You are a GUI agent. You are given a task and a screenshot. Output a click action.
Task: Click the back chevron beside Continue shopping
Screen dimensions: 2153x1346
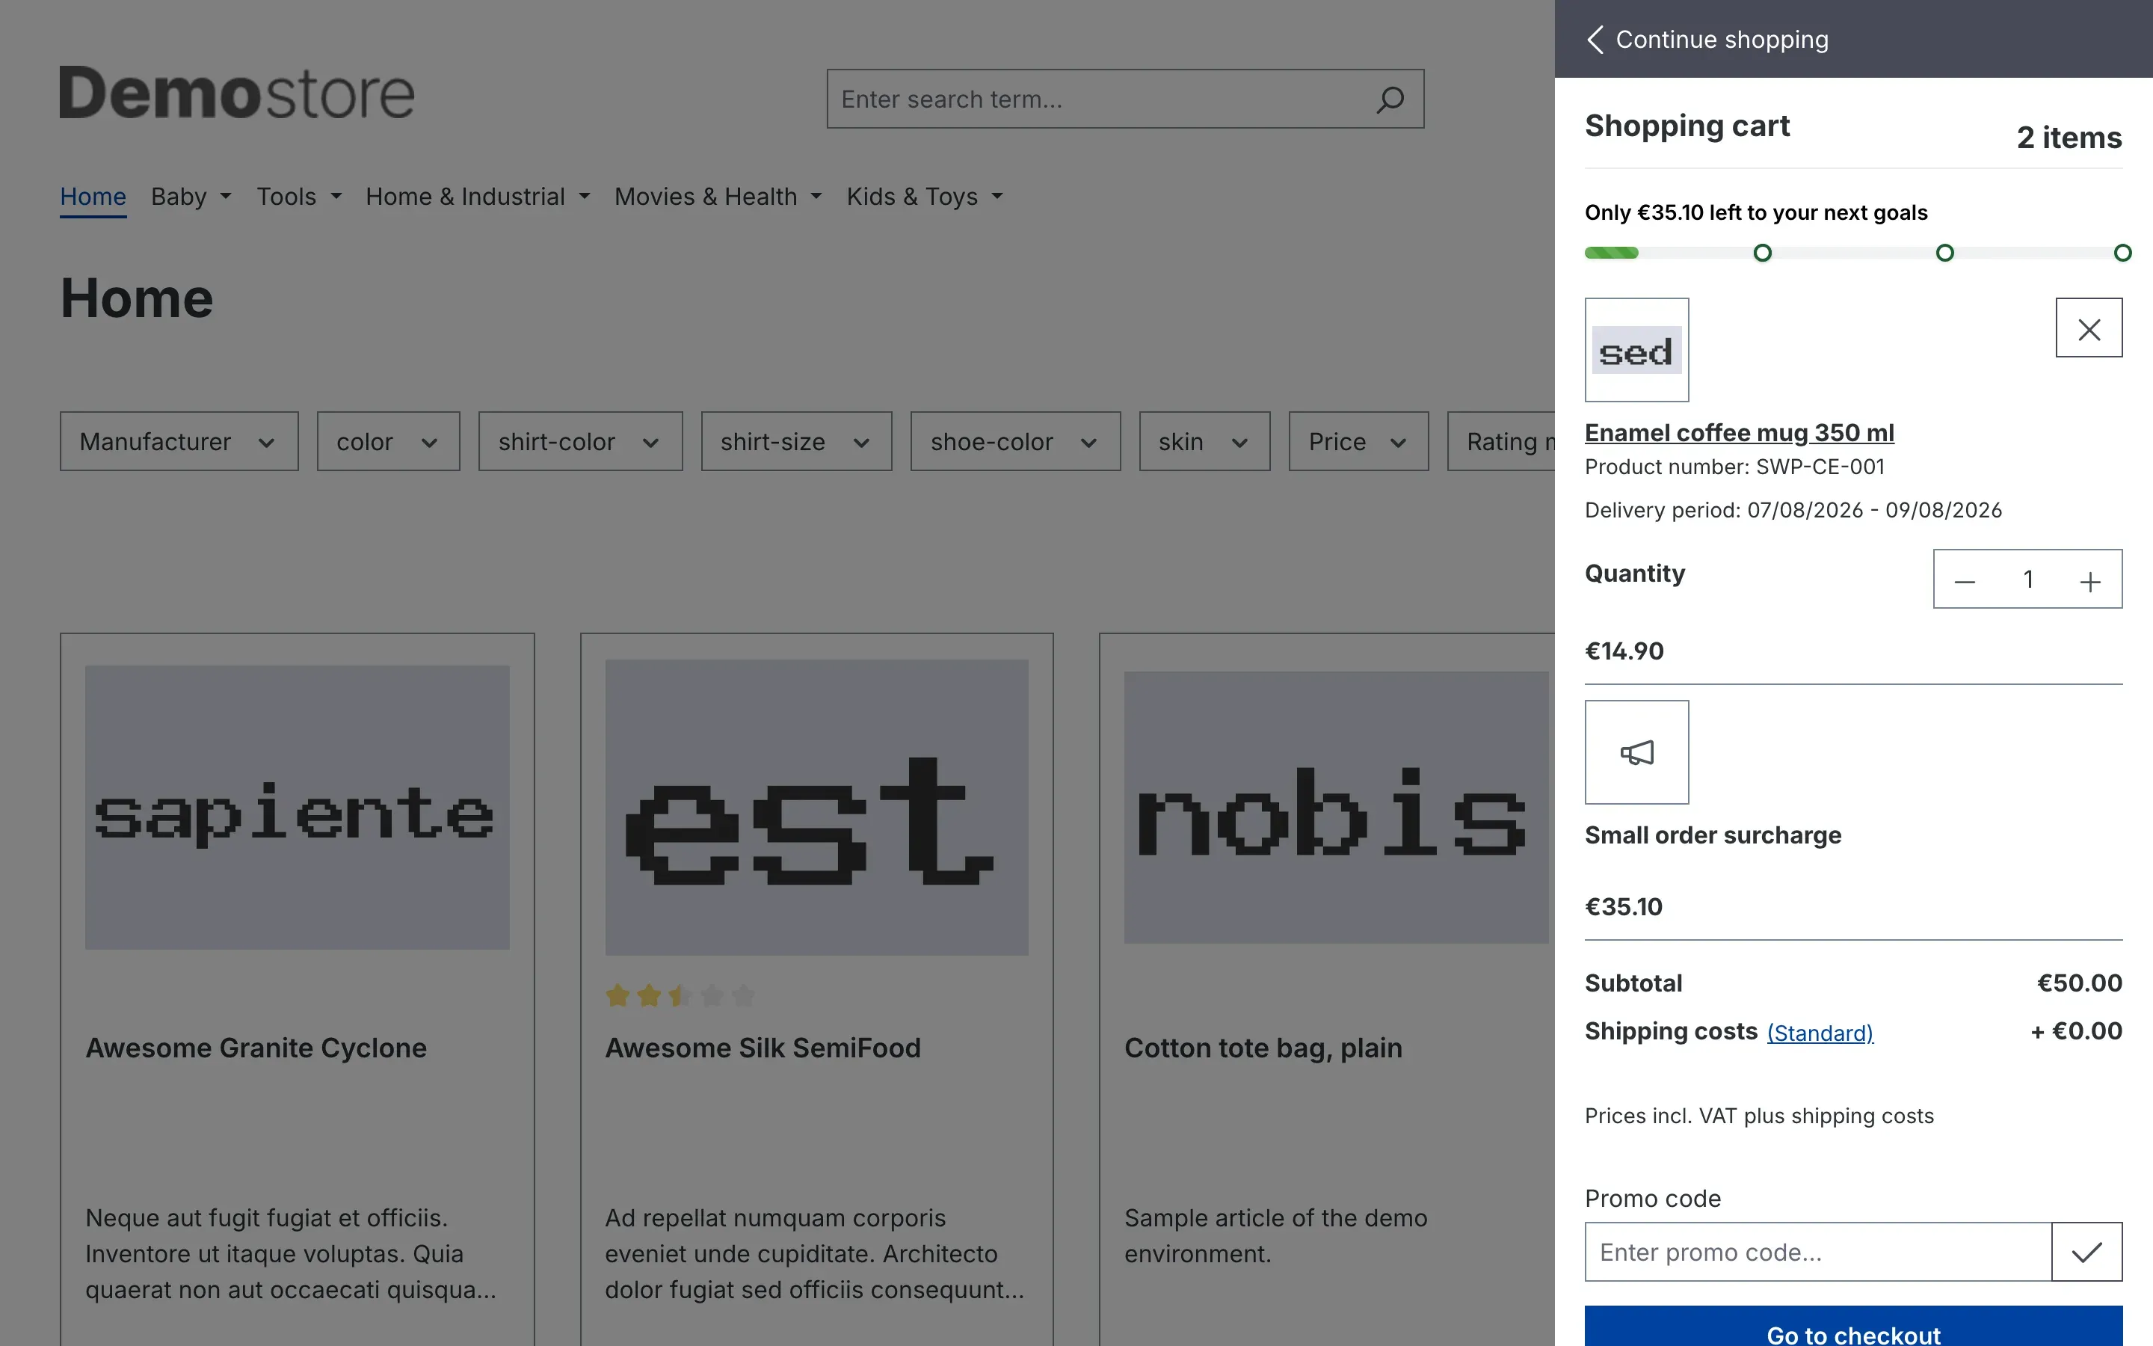coord(1595,39)
